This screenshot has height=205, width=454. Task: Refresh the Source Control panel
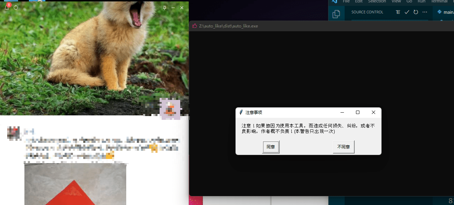click(416, 12)
